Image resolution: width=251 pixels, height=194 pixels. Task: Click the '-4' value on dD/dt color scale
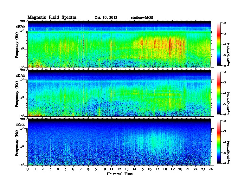224,93
